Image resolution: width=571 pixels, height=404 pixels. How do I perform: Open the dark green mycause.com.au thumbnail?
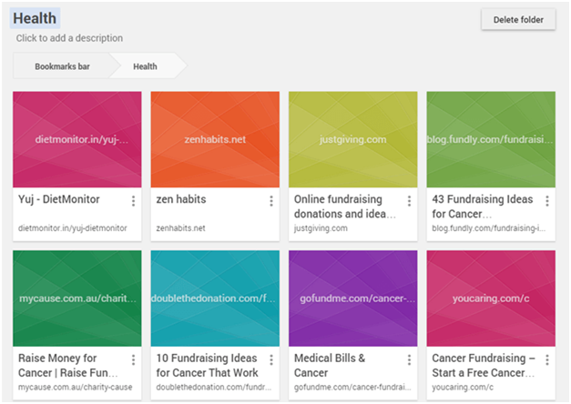click(77, 298)
